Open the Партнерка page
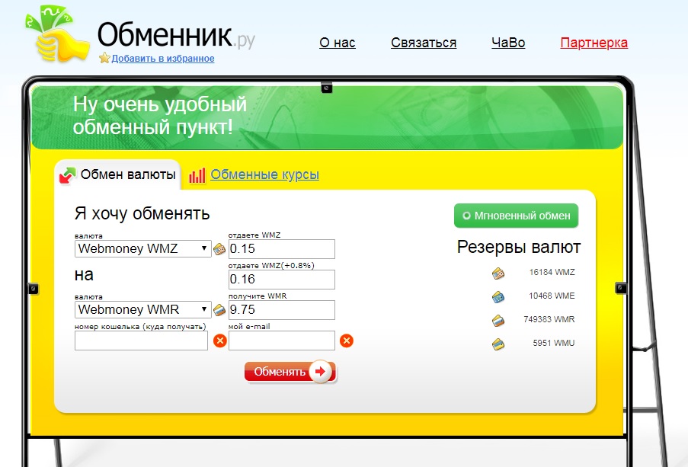 [594, 43]
